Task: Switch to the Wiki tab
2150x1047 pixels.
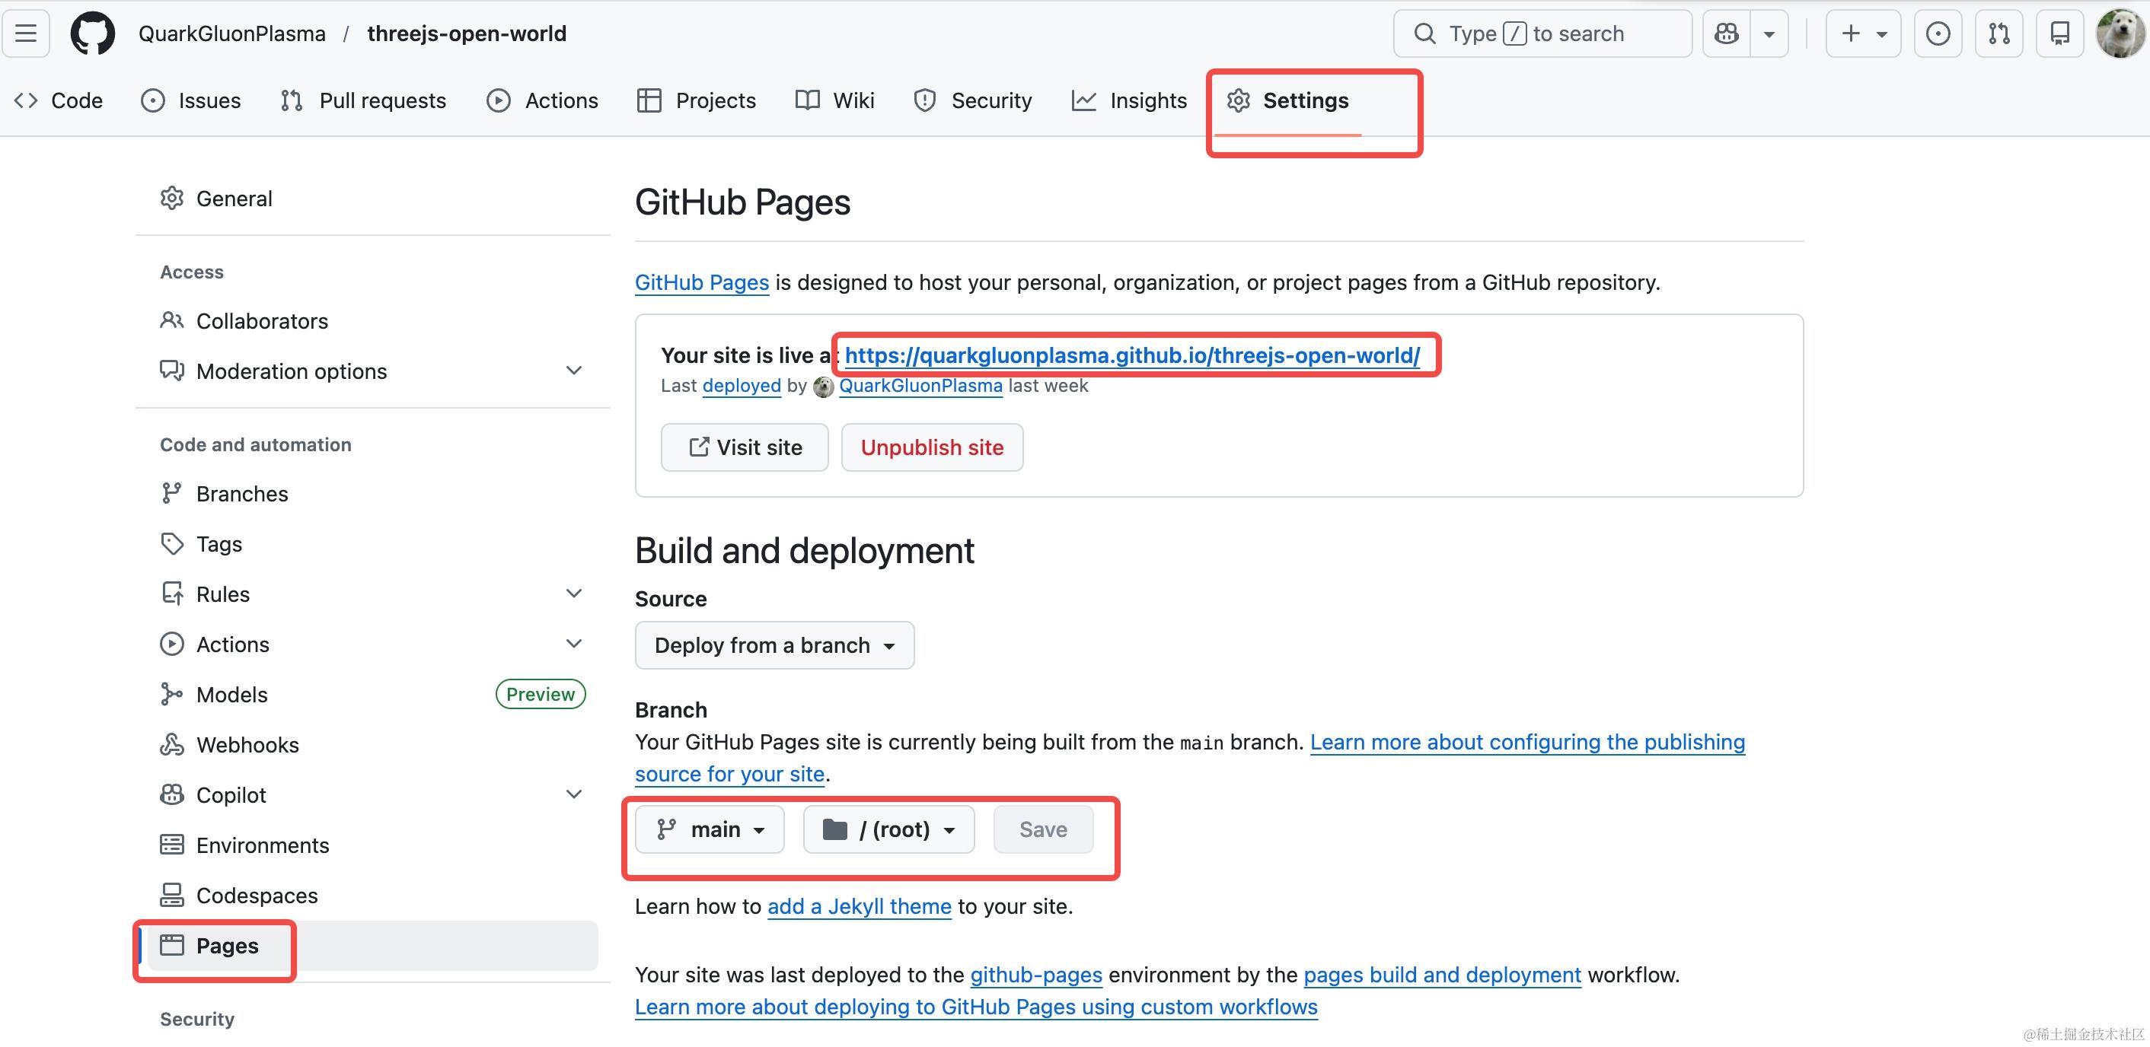Action: 834,100
